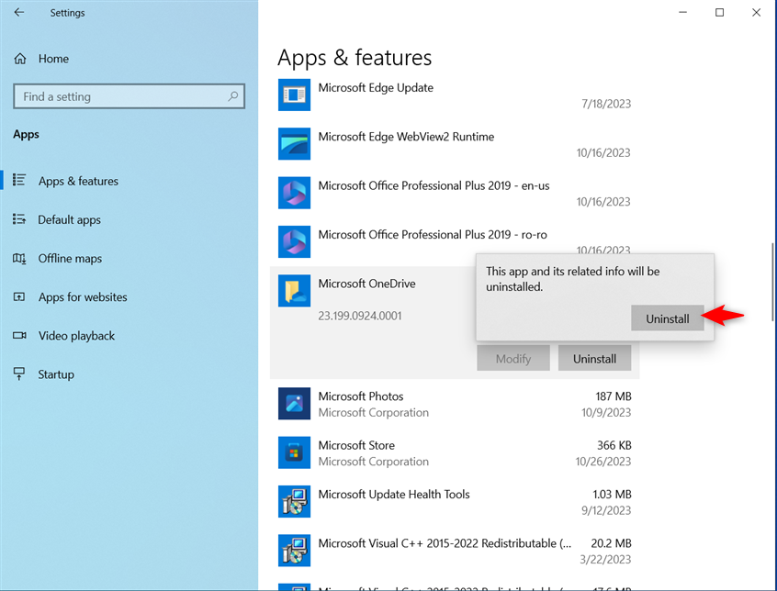
Task: Select Microsoft Update Health Tools entry
Action: pos(455,502)
